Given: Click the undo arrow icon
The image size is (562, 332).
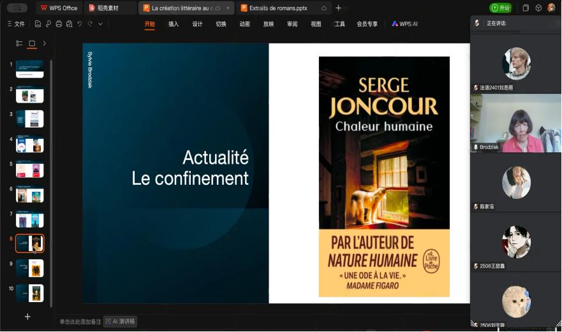Looking at the screenshot, I should point(80,24).
